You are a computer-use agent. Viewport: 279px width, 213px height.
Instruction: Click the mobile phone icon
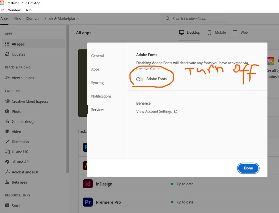click(209, 32)
